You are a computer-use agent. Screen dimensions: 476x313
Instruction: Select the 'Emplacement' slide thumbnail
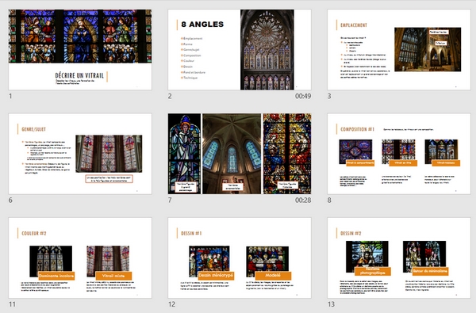tap(399, 49)
